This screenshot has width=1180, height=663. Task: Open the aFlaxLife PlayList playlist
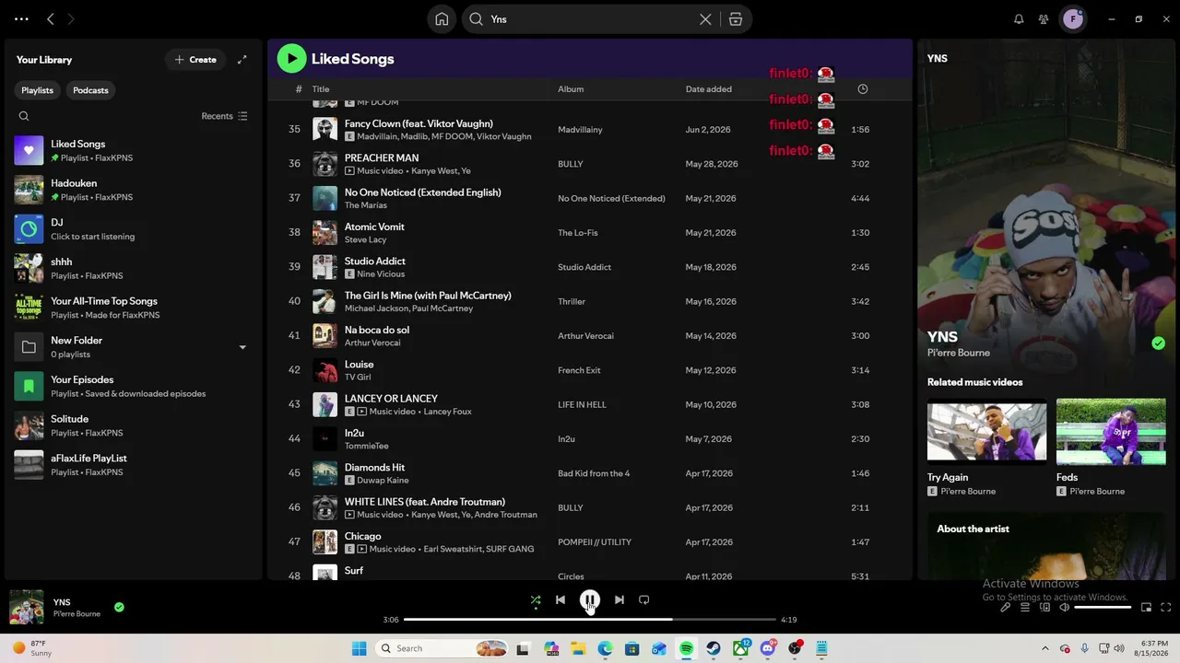[134, 465]
